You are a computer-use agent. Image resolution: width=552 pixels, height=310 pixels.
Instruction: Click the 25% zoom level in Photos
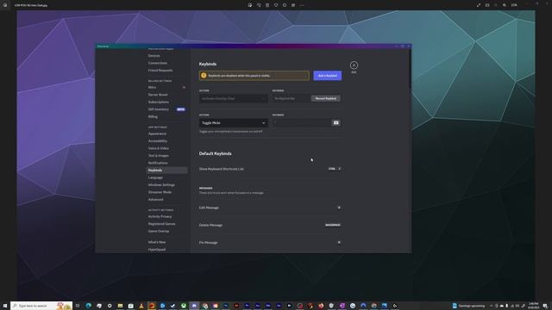tap(514, 5)
